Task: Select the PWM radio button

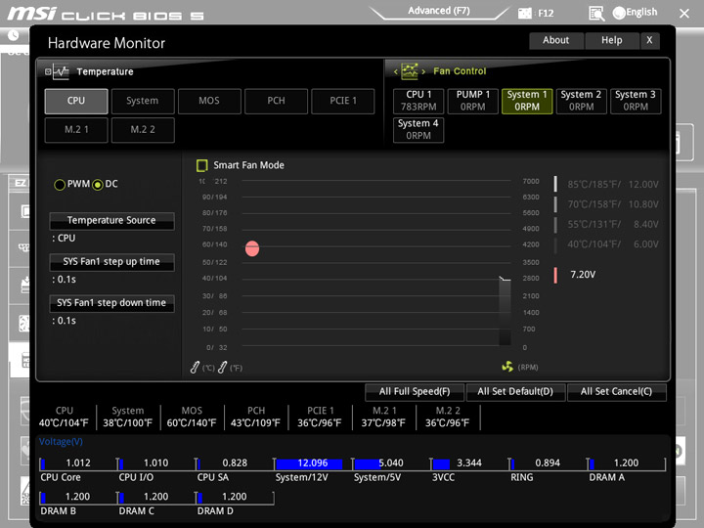Action: pos(60,185)
